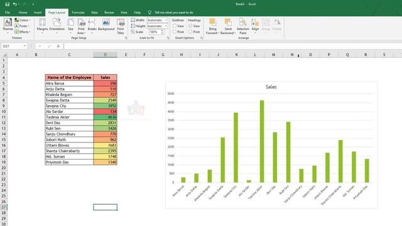Click the Undo arrow icon
Viewport: 402px width, 226px height.
pyautogui.click(x=15, y=4)
